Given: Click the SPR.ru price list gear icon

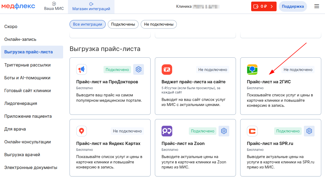Looking at the screenshot, I should 309,131.
